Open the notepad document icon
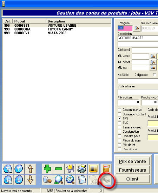158x193 pixels. (82, 180)
